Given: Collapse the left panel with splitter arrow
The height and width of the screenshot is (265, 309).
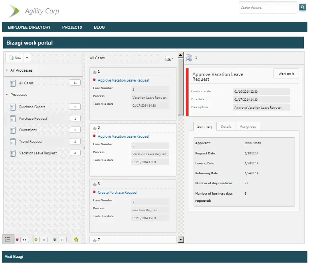Looking at the screenshot, I should pyautogui.click(x=84, y=148).
